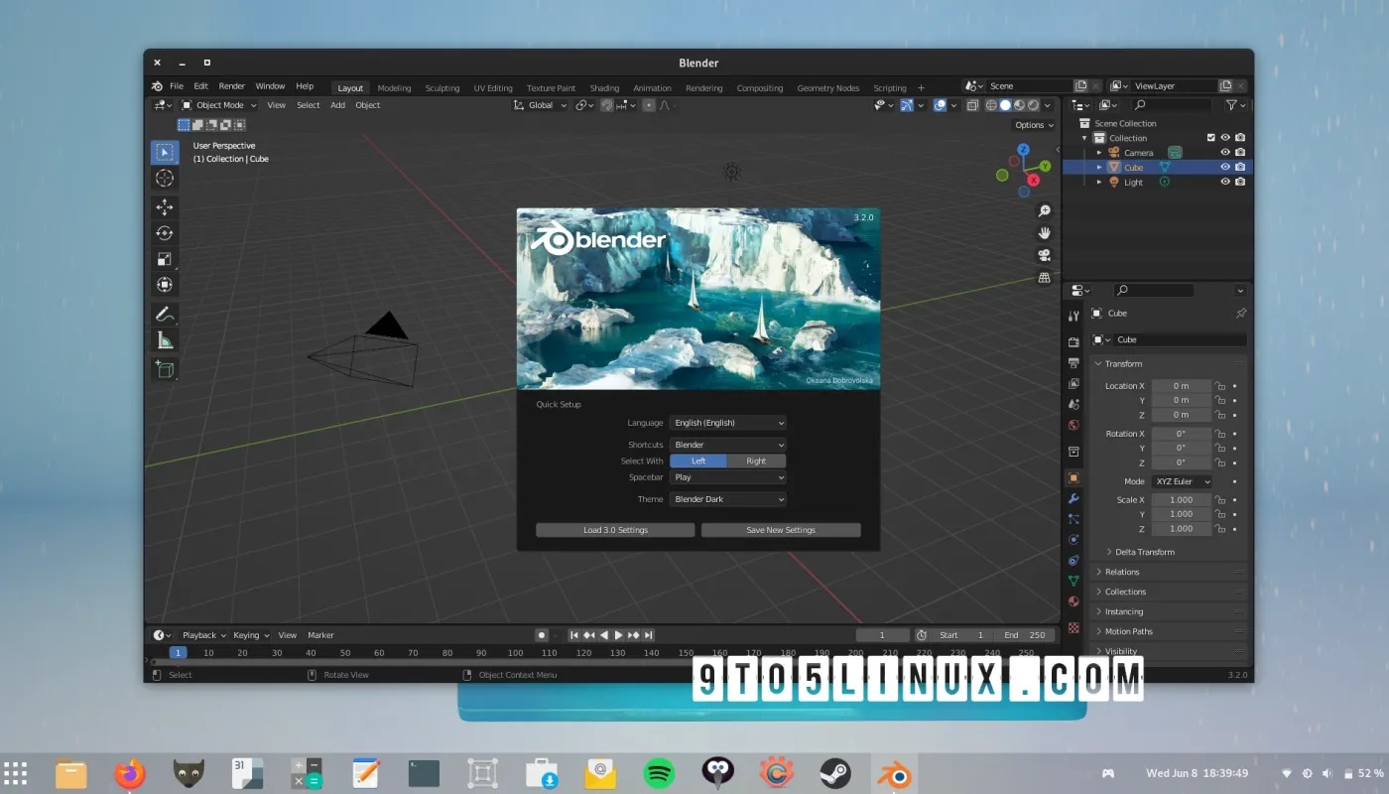This screenshot has width=1389, height=794.
Task: Disable Cube in renders camera icon
Action: click(x=1240, y=168)
